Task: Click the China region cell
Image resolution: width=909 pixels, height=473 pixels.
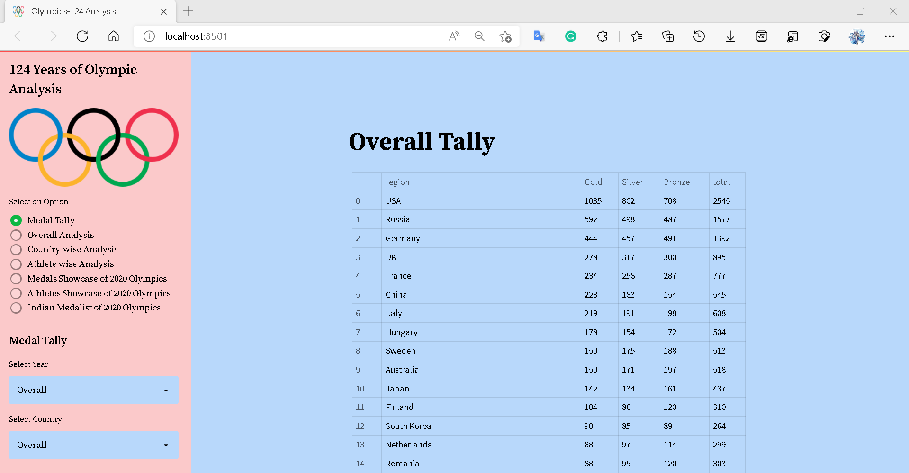Action: 481,295
